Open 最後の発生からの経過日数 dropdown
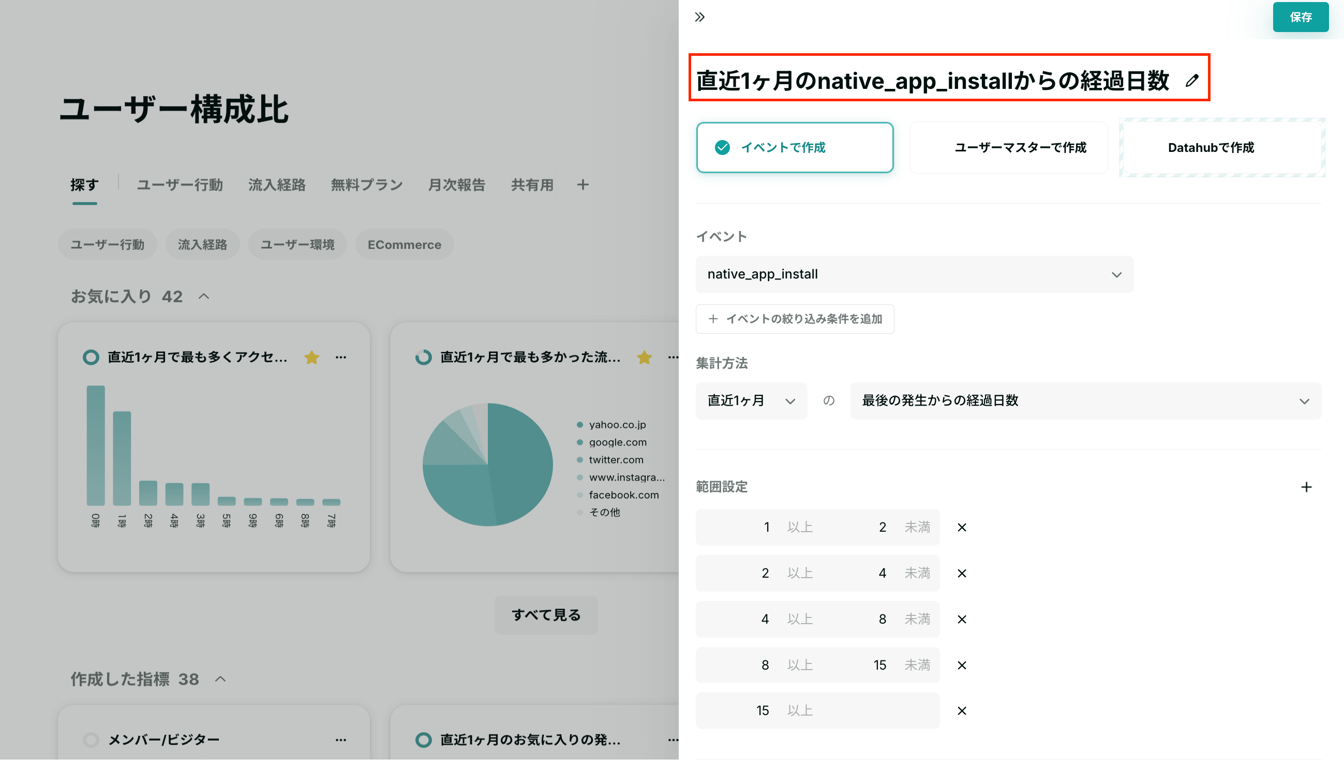This screenshot has width=1344, height=773. (1085, 401)
